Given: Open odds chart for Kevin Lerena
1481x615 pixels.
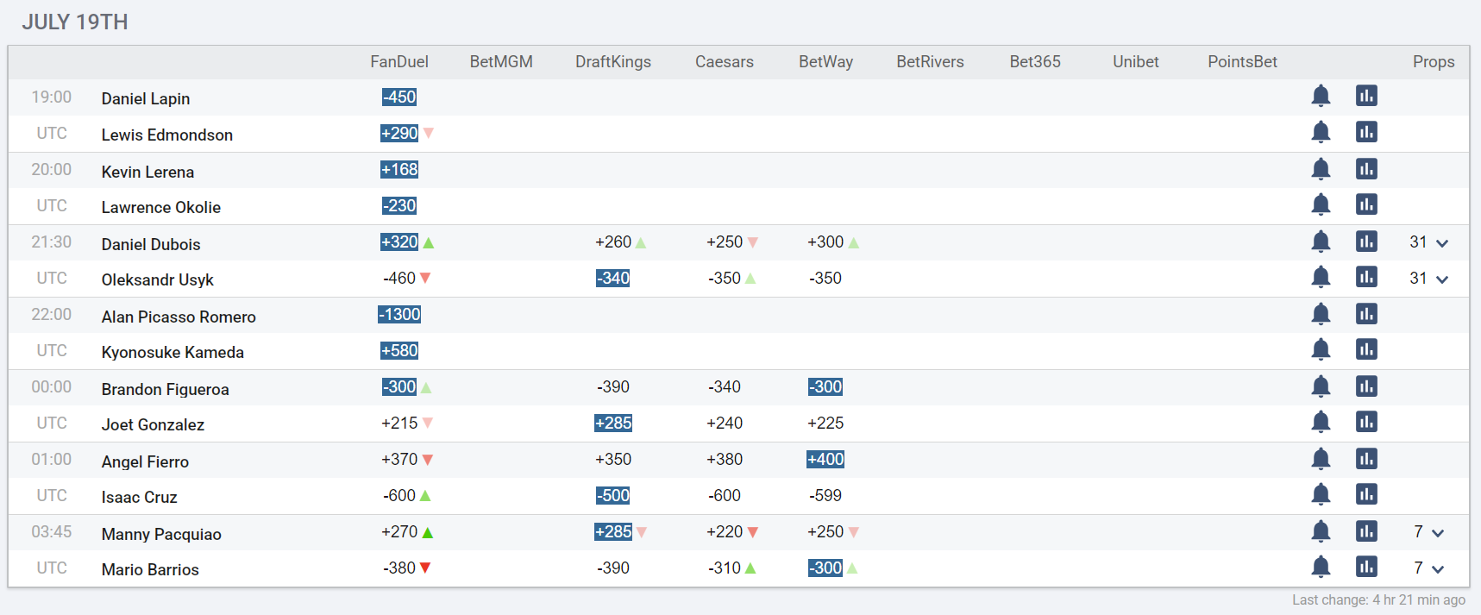Looking at the screenshot, I should point(1366,169).
